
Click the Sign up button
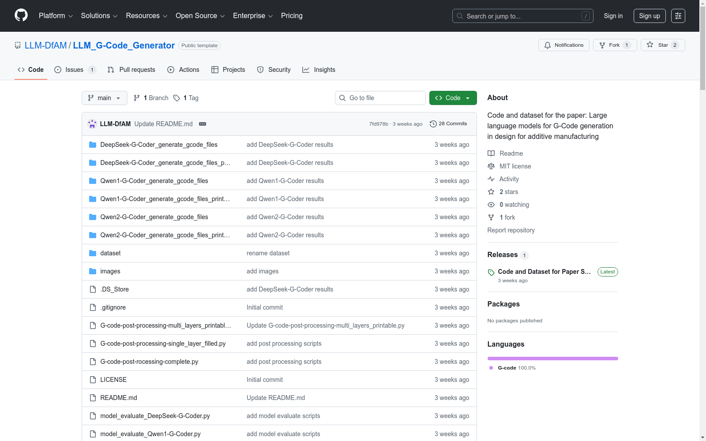[650, 16]
